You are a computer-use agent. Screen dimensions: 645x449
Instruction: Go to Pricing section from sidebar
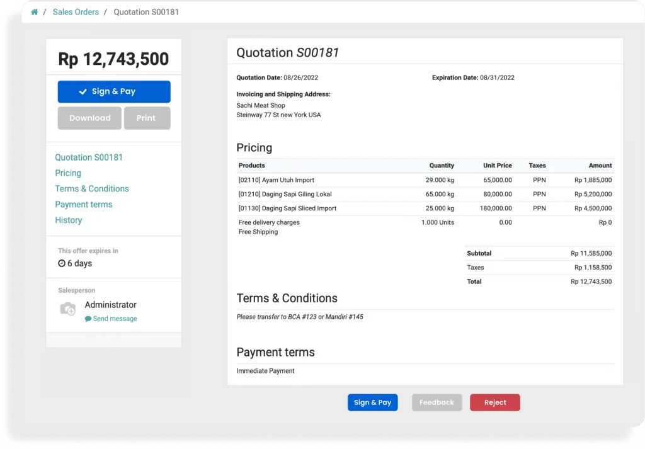click(x=68, y=173)
